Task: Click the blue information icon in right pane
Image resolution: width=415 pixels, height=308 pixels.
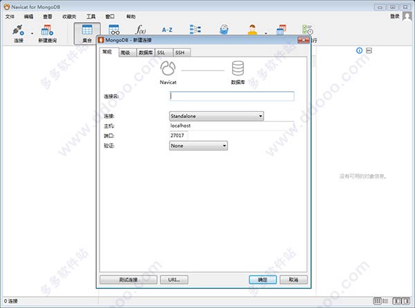Action: click(359, 50)
